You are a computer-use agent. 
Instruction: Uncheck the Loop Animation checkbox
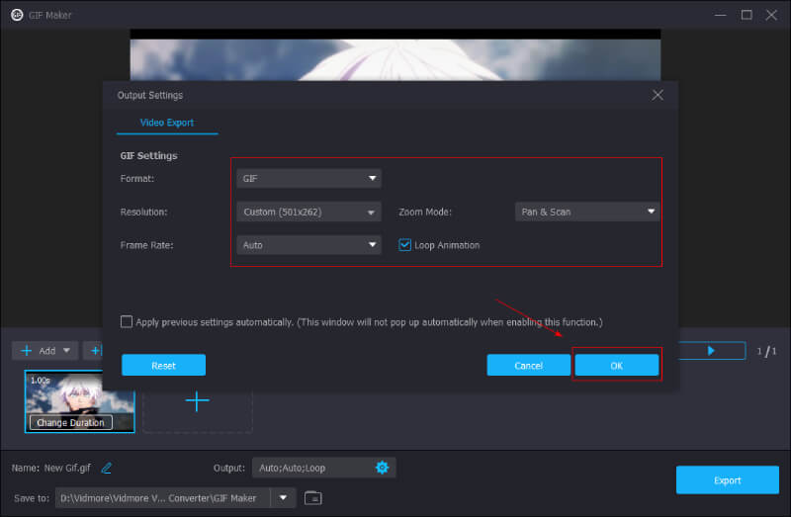[405, 245]
